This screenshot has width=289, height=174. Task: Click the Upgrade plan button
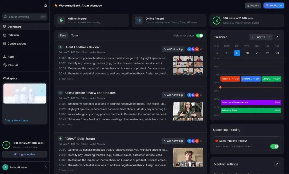(x=25, y=154)
